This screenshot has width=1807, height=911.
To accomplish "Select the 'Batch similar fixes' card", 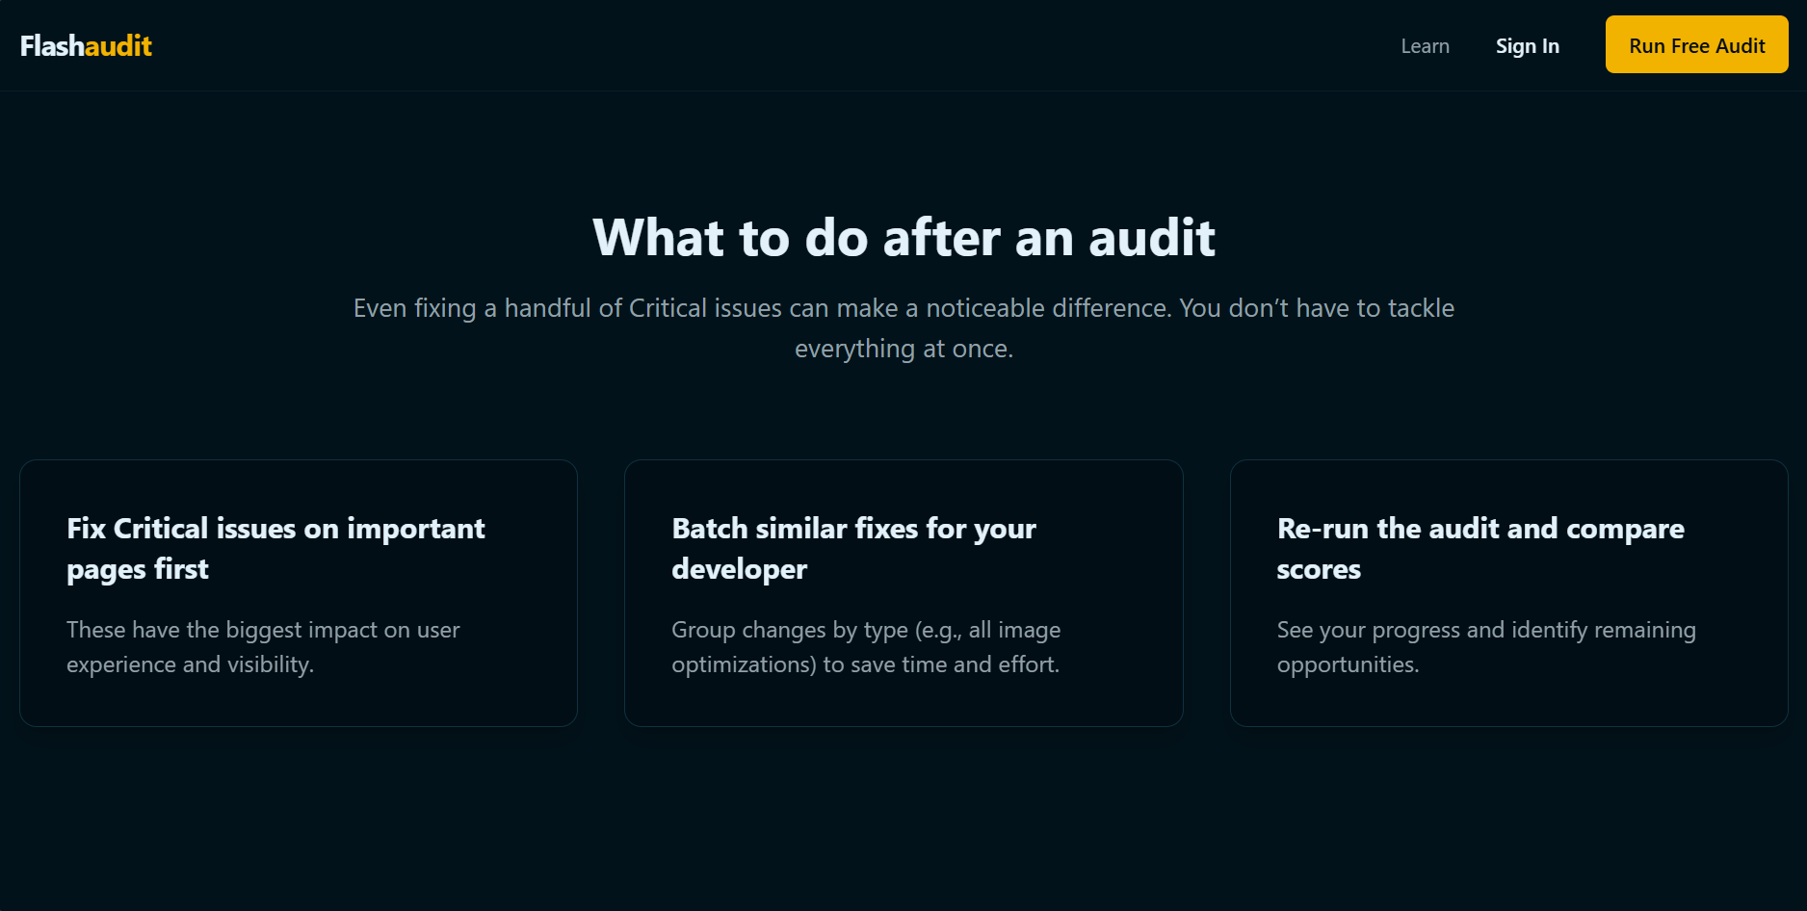I will 903,593.
